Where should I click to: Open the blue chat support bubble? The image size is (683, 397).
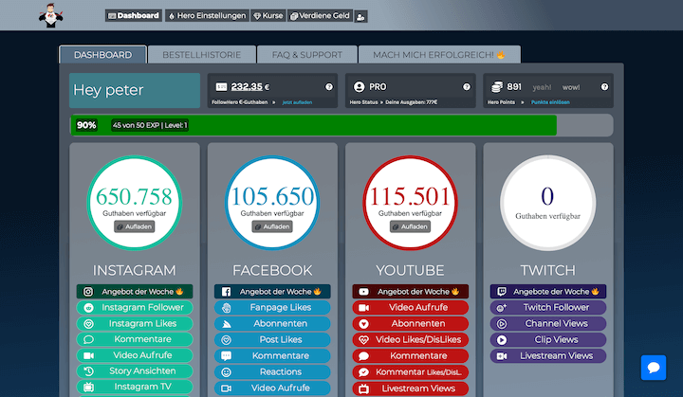[x=654, y=368]
